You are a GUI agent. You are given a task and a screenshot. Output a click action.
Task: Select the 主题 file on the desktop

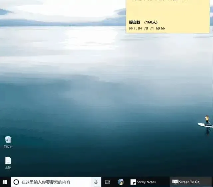tap(8, 163)
